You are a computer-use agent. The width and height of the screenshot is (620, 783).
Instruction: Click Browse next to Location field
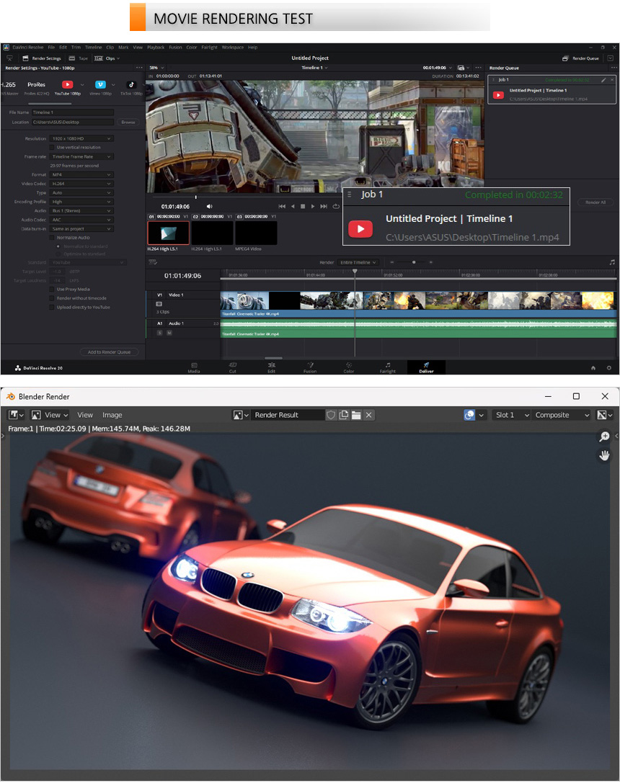tap(128, 122)
